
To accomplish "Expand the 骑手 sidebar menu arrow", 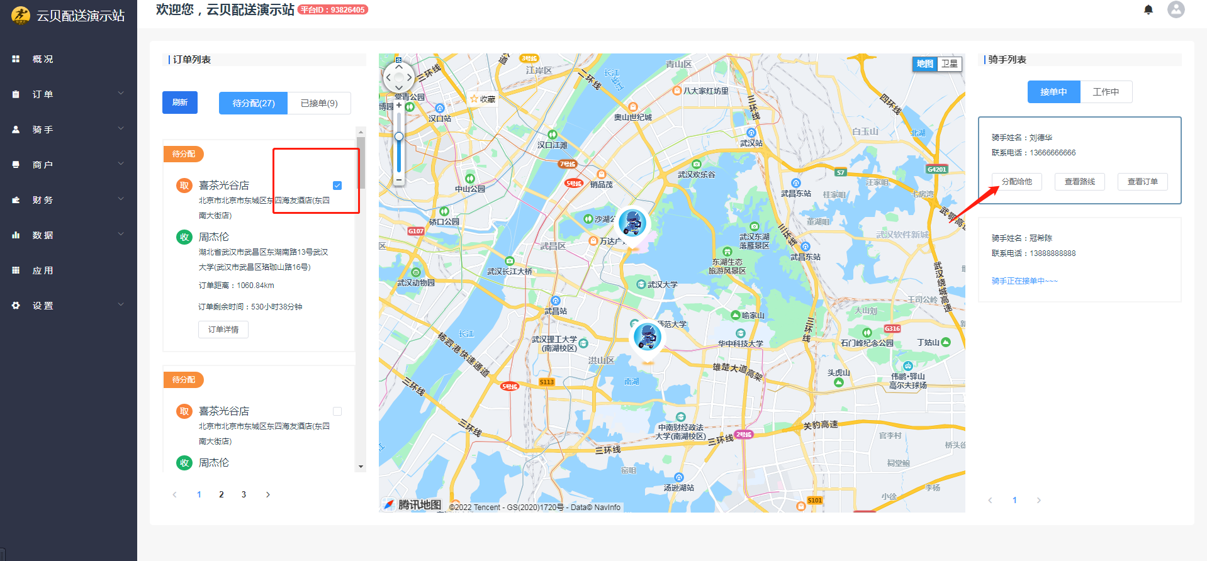I will (x=121, y=129).
